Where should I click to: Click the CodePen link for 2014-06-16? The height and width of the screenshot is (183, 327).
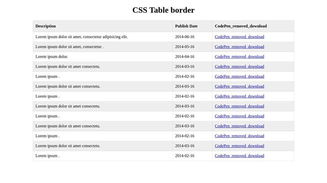[x=239, y=37]
